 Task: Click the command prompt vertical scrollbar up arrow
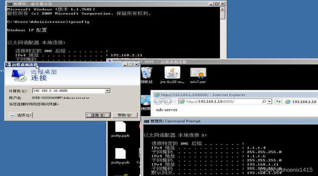[x=223, y=10]
